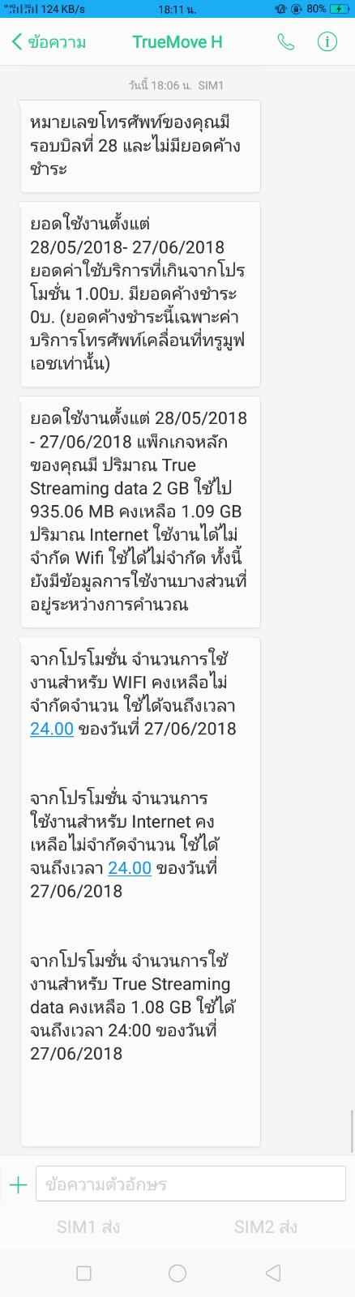355x1297 pixels.
Task: Focus the ข้อความตัวอักษร text field
Action: click(x=190, y=1184)
